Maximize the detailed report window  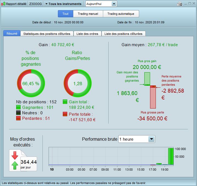pos(190,4)
